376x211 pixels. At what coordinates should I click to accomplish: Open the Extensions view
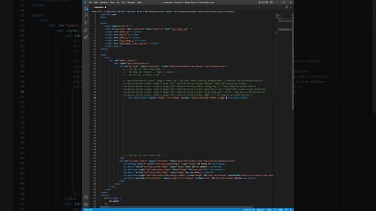86,37
